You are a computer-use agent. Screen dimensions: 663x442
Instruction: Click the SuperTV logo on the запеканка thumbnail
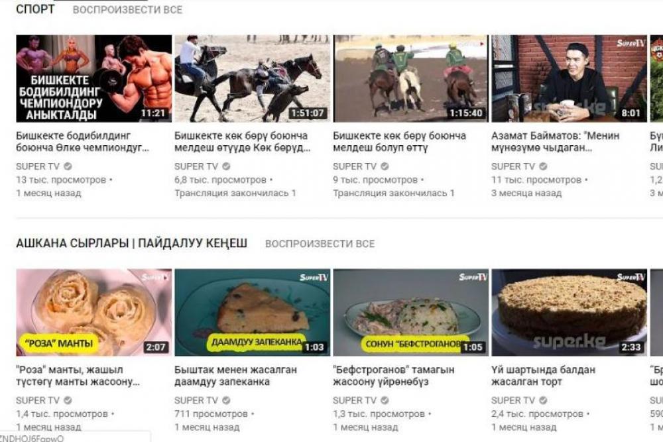point(314,277)
